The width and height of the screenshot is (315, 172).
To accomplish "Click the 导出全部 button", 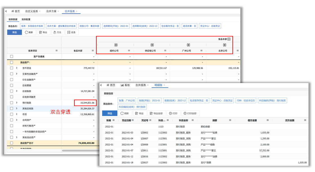I will tap(156, 113).
